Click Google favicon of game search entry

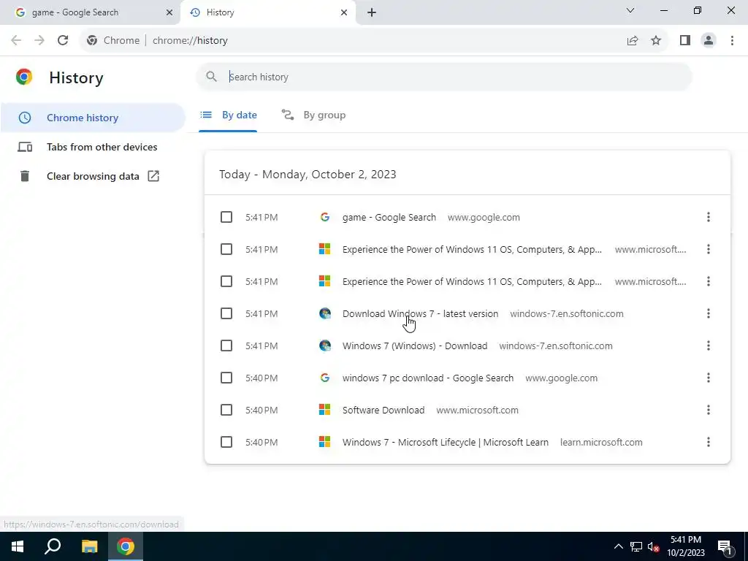coord(325,217)
